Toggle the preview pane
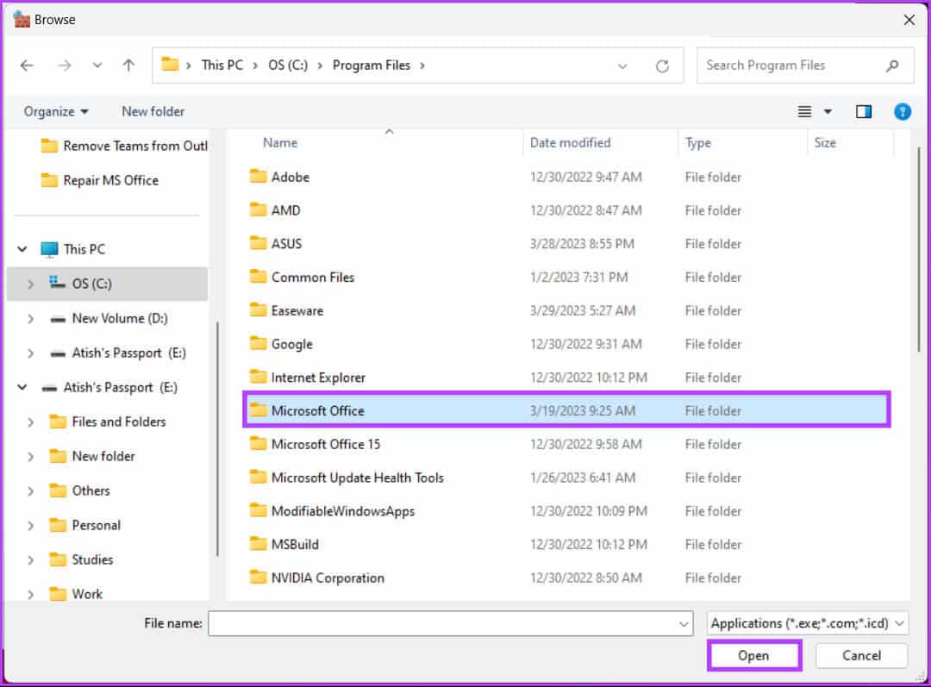Image resolution: width=931 pixels, height=687 pixels. [x=863, y=112]
